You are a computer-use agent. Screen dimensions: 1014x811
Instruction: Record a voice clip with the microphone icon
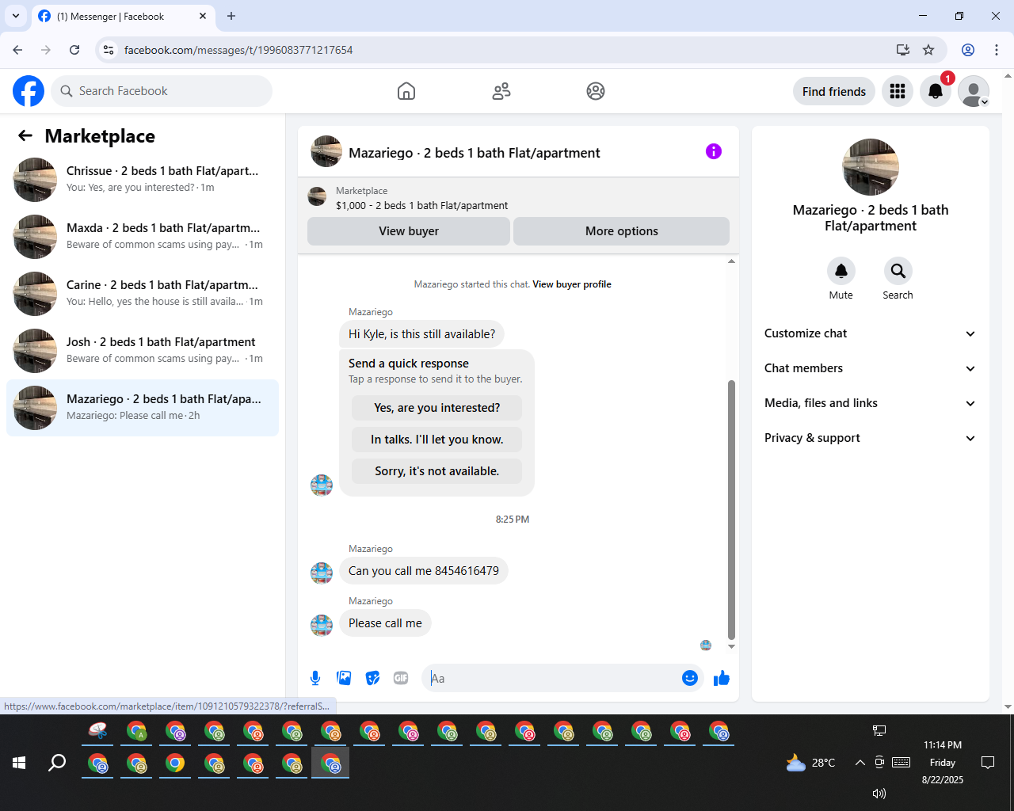[315, 678]
